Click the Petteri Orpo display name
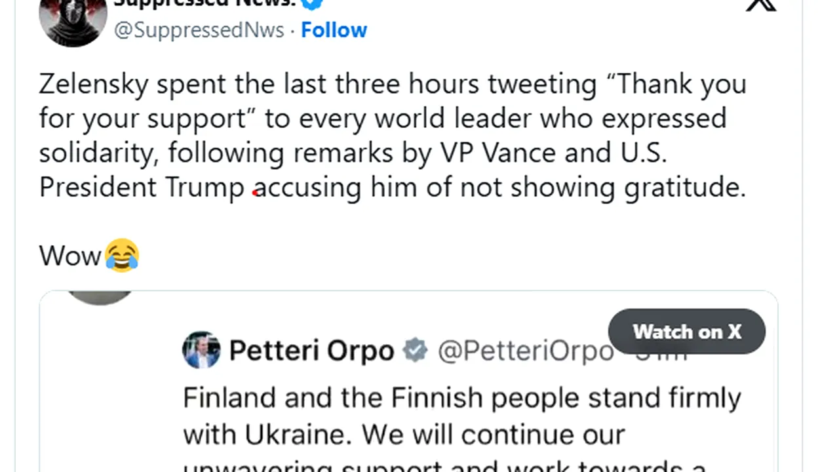Screen dimensions: 839x472 (311, 351)
